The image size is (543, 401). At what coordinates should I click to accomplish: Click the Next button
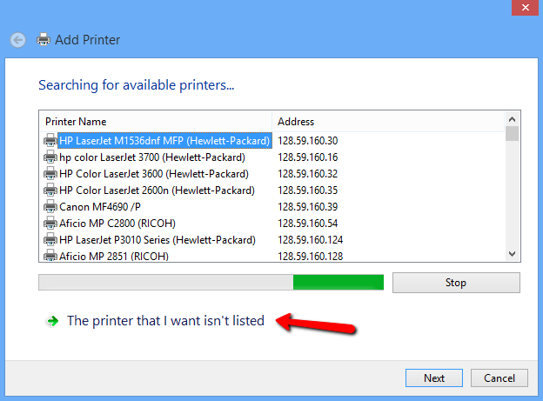(434, 378)
